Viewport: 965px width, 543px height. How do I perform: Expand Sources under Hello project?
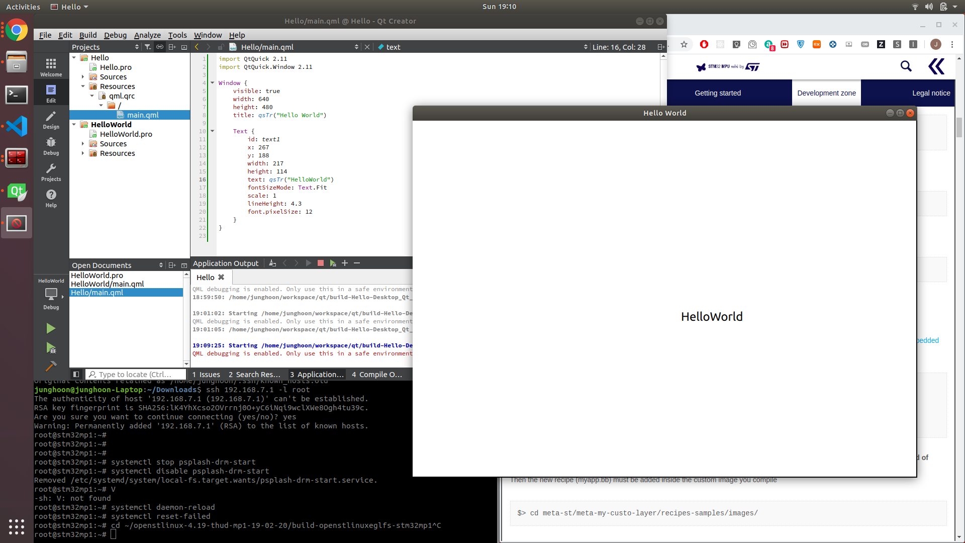coord(83,77)
